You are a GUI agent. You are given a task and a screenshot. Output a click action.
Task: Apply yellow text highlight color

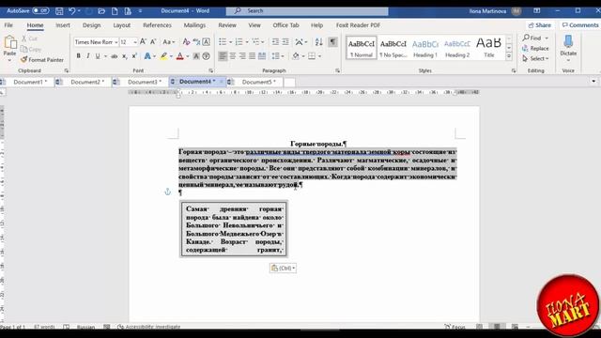[x=164, y=56]
